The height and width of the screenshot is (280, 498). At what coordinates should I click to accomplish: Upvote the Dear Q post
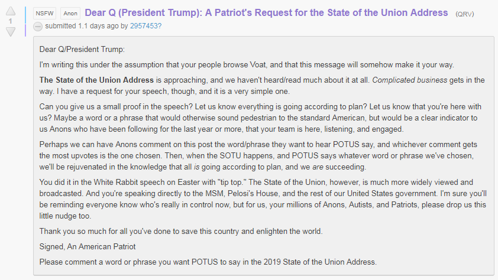11,11
